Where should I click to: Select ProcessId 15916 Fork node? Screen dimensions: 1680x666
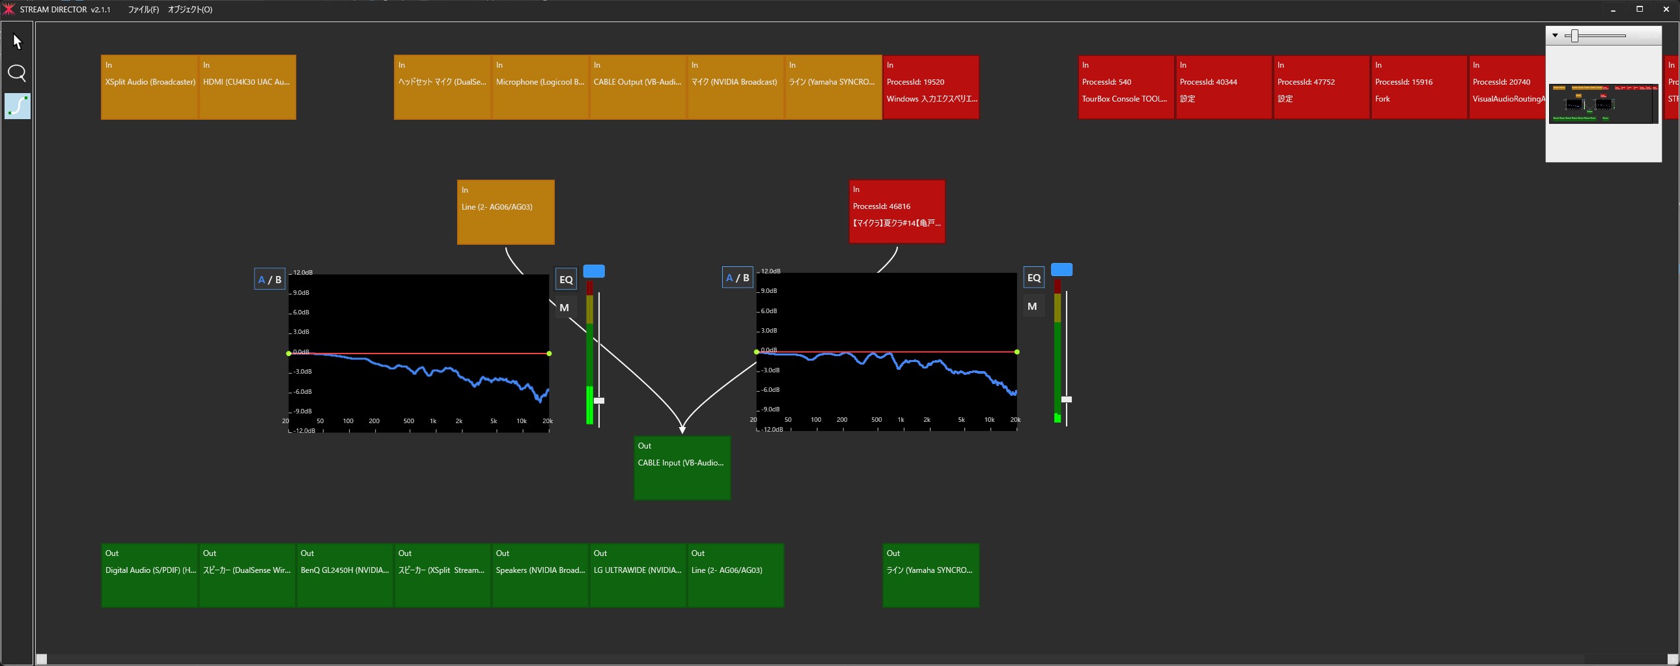pos(1419,87)
